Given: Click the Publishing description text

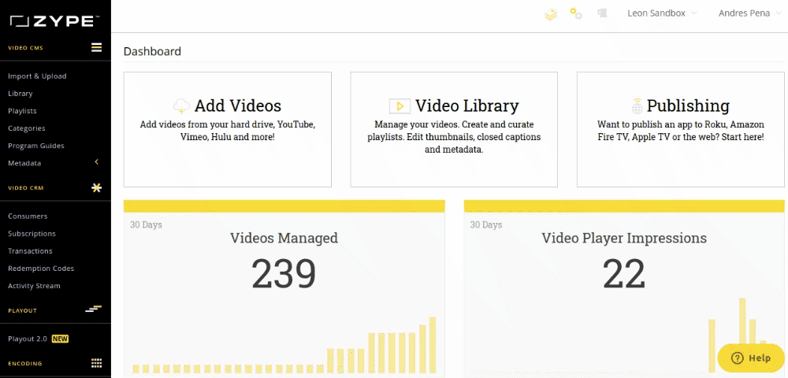Looking at the screenshot, I should [x=681, y=130].
